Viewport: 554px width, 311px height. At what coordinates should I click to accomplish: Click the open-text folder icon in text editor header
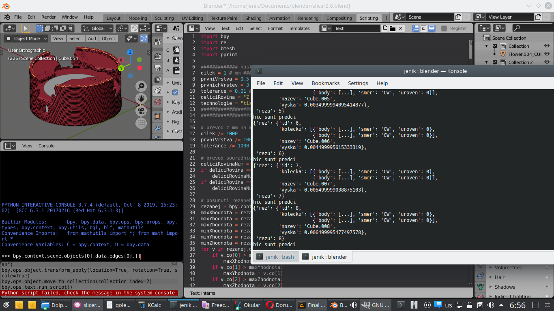(392, 28)
